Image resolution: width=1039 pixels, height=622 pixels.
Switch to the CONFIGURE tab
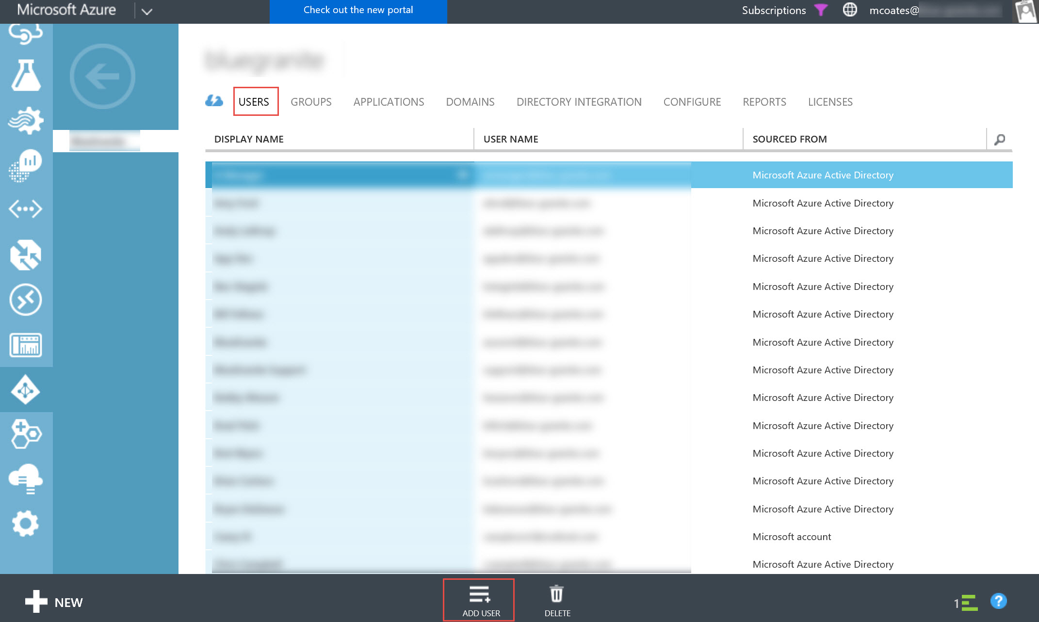click(x=692, y=102)
